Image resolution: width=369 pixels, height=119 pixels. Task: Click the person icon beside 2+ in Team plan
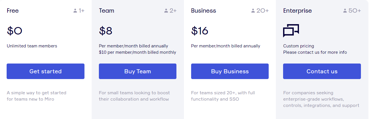[166, 11]
